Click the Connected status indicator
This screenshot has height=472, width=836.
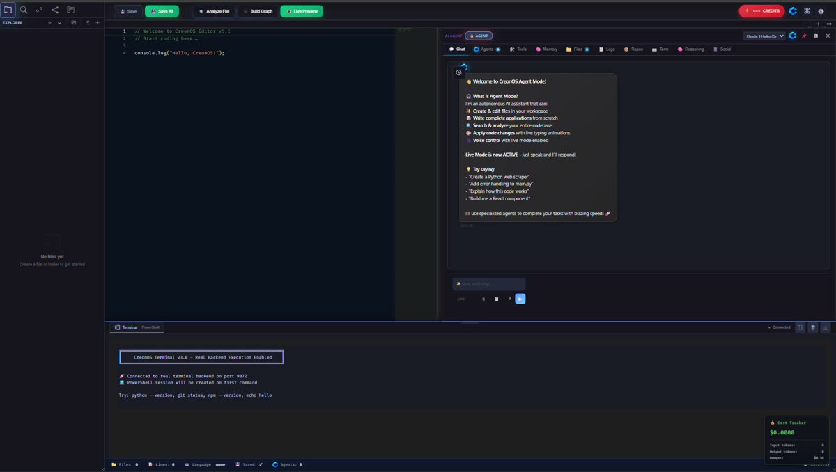(x=779, y=327)
